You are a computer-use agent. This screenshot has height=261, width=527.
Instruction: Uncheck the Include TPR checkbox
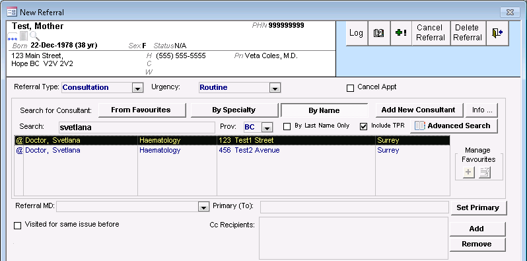363,126
